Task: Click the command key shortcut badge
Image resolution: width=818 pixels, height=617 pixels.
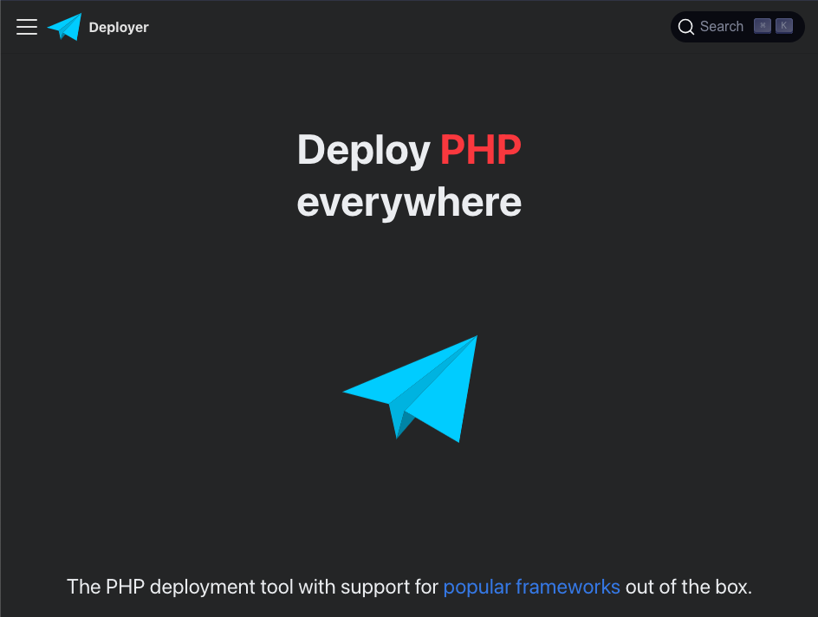Action: (x=762, y=26)
